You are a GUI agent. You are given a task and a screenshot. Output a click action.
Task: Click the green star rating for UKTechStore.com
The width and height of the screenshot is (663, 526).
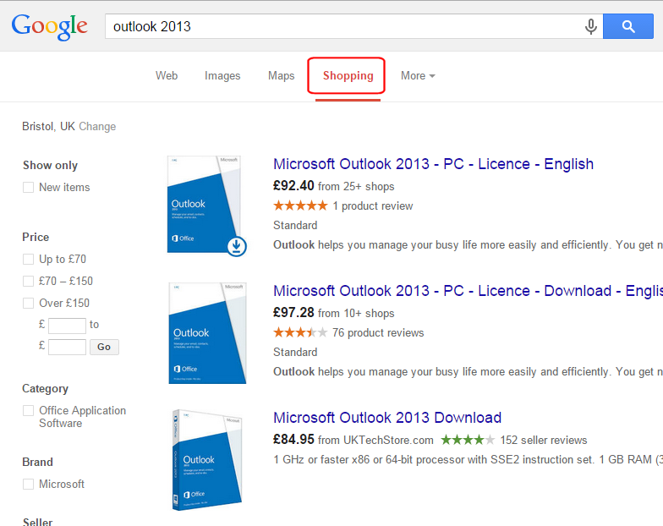point(468,440)
